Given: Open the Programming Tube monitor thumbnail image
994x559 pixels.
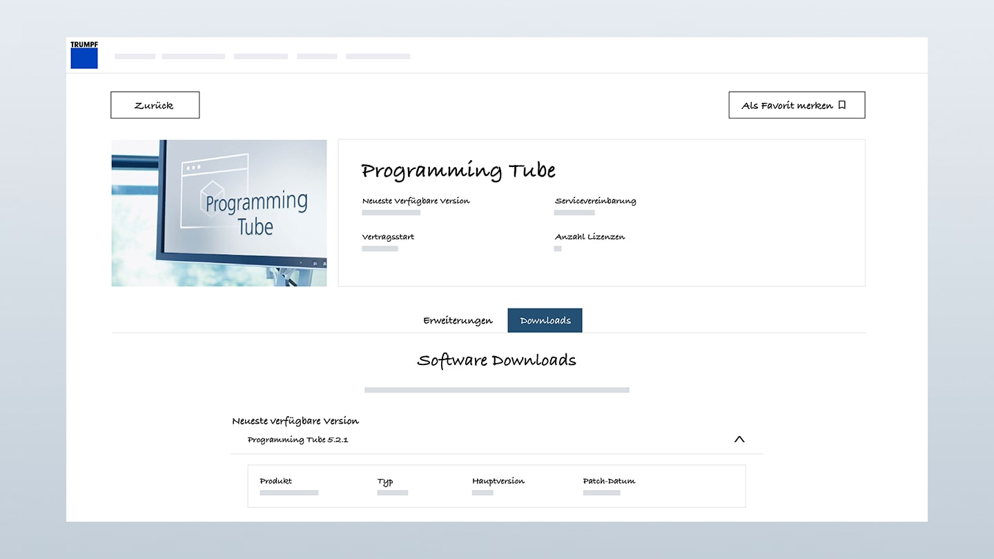Looking at the screenshot, I should (219, 213).
